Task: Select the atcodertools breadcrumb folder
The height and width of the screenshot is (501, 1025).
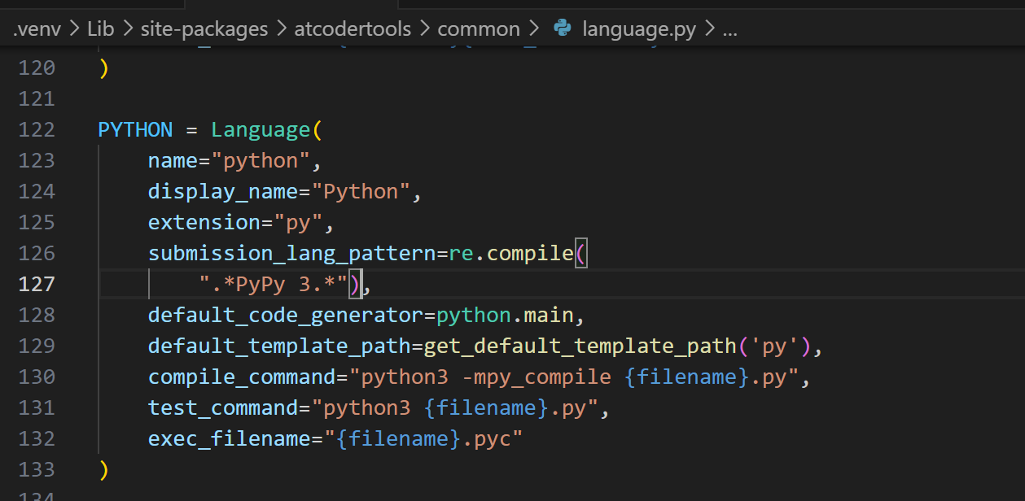Action: pos(353,28)
